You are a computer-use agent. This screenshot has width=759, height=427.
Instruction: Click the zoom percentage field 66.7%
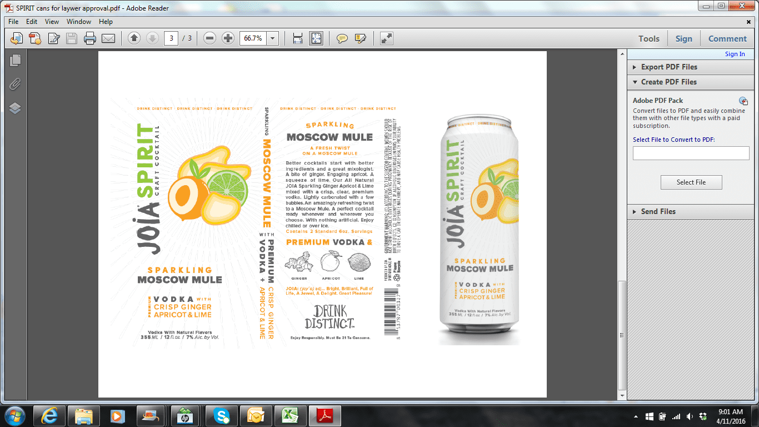tap(253, 38)
